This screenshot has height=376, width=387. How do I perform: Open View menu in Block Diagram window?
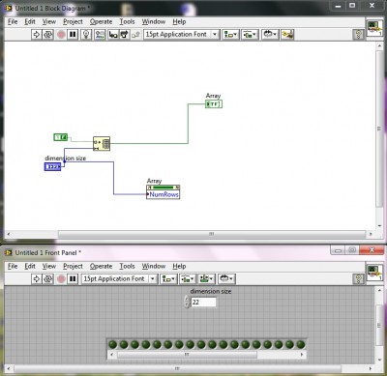[49, 21]
